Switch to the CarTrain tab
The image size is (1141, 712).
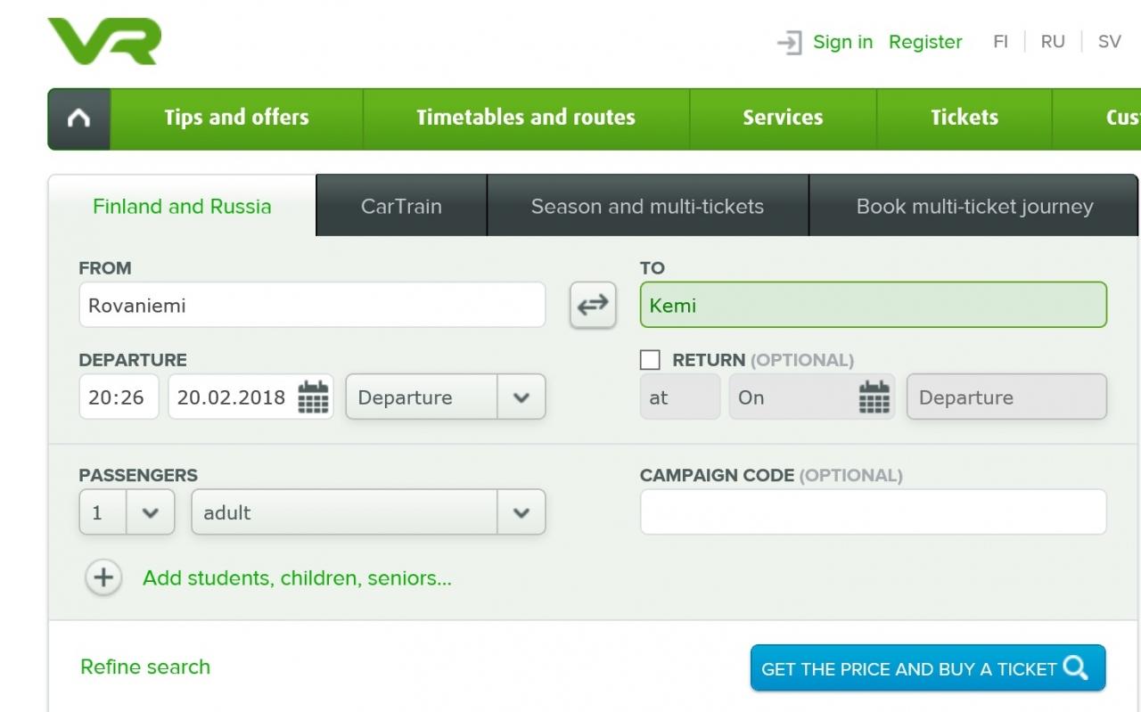point(401,206)
